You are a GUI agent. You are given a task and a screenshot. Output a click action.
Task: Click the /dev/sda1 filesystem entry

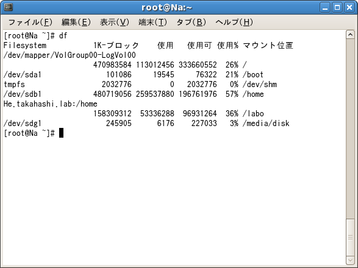tap(23, 74)
